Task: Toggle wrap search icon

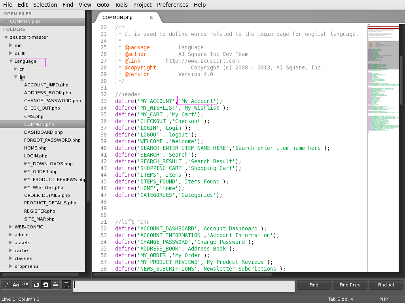Action: (x=46, y=285)
